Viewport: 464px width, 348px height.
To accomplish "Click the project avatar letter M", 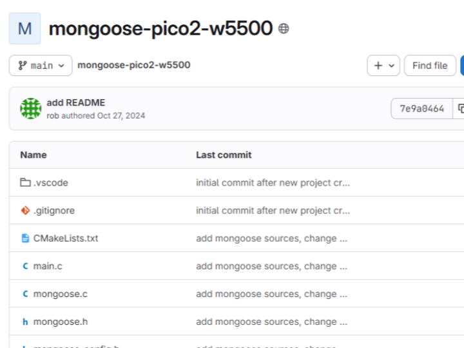I will point(25,28).
